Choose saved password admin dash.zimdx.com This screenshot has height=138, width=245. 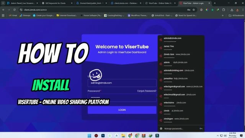tap(181, 64)
